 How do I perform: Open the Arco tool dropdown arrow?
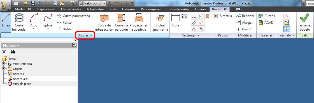[x=34, y=29]
